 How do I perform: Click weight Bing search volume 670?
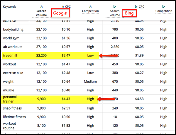point(115,82)
